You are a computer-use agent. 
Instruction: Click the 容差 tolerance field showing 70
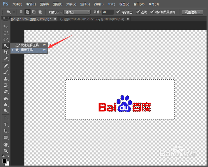pyautogui.click(x=108, y=12)
